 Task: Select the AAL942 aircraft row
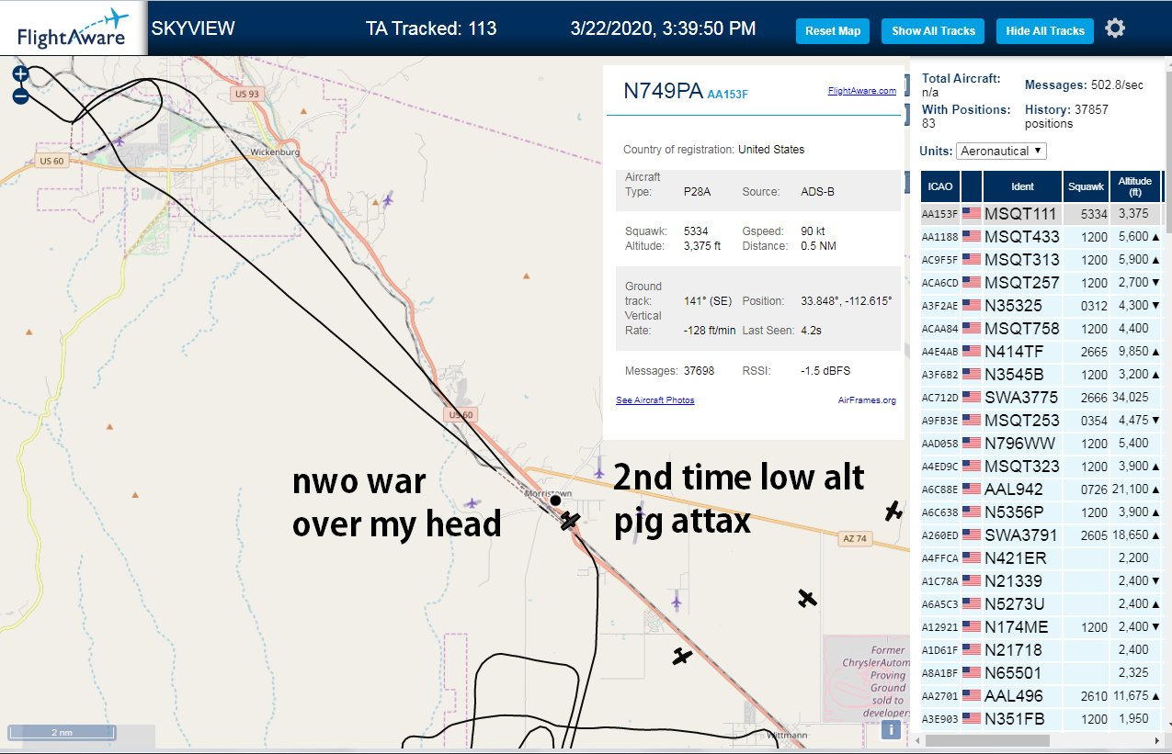1041,490
